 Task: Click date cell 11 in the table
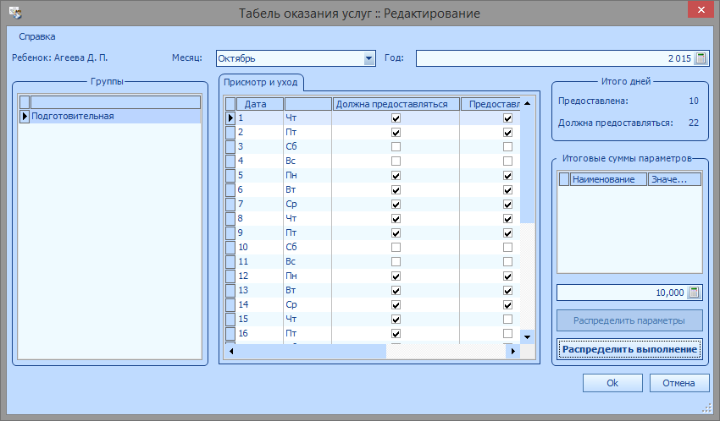(260, 261)
